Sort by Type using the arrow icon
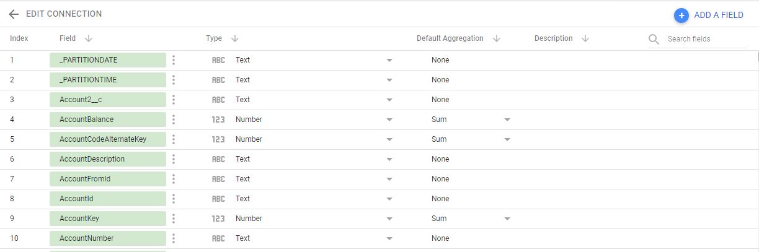759x252 pixels. (234, 38)
